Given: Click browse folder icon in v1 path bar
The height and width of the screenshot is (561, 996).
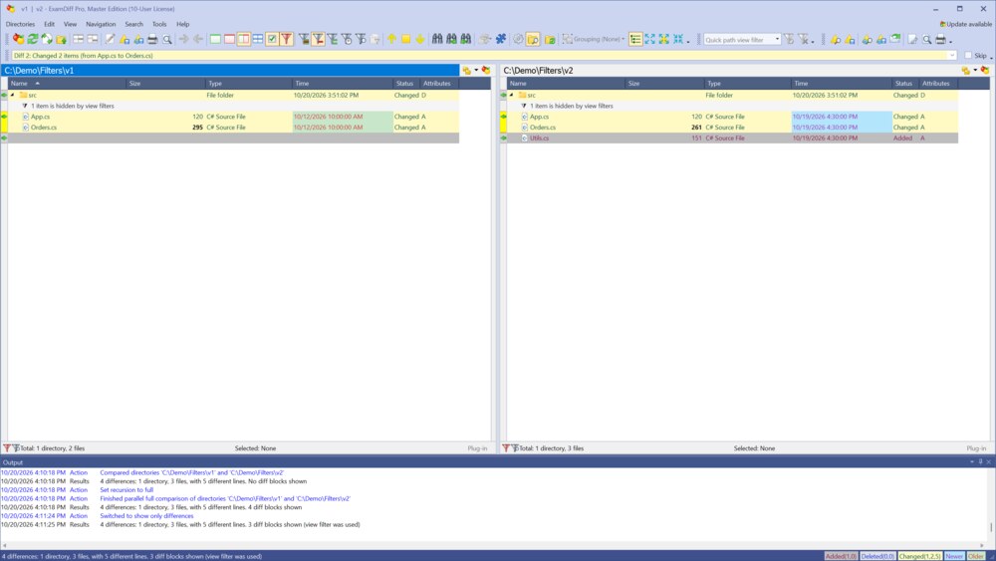Looking at the screenshot, I should pyautogui.click(x=467, y=71).
